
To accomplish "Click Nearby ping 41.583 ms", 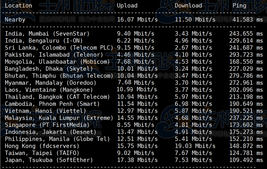I will pos(248,19).
